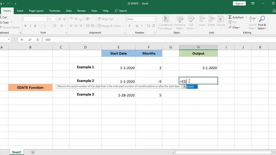
Task: Expand the AutoSum dropdown arrow
Action: [246, 17]
